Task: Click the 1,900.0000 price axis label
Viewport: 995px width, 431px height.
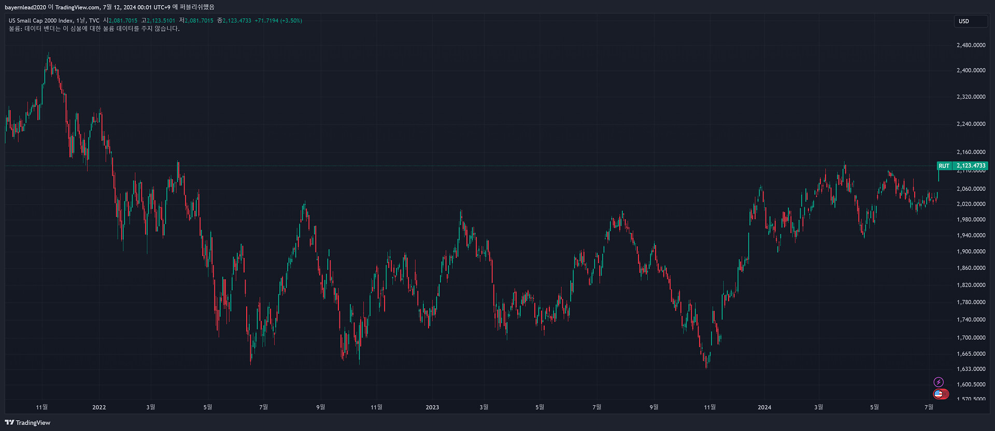Action: click(x=971, y=252)
